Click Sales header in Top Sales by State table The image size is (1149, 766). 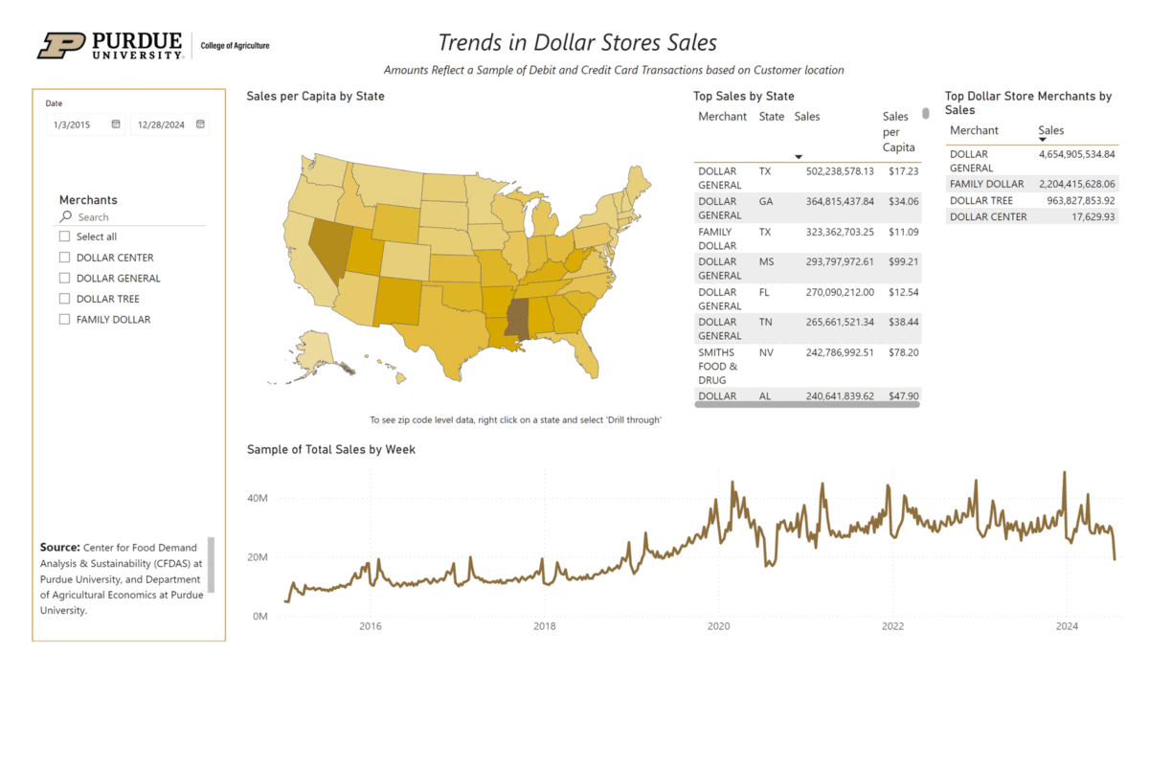pos(807,117)
